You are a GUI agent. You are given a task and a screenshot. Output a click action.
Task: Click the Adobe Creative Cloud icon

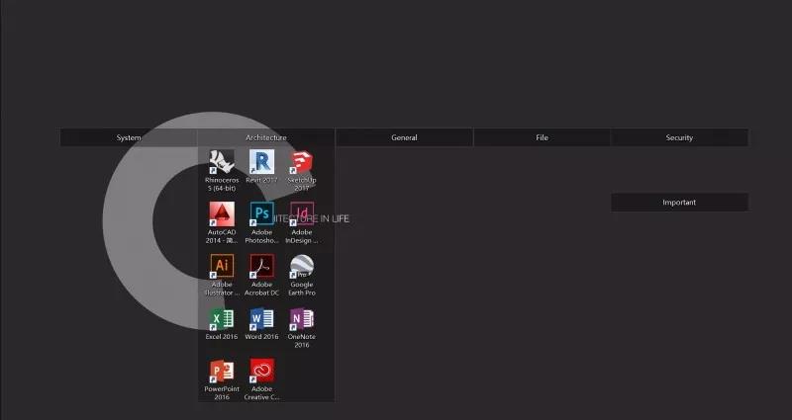tap(261, 372)
